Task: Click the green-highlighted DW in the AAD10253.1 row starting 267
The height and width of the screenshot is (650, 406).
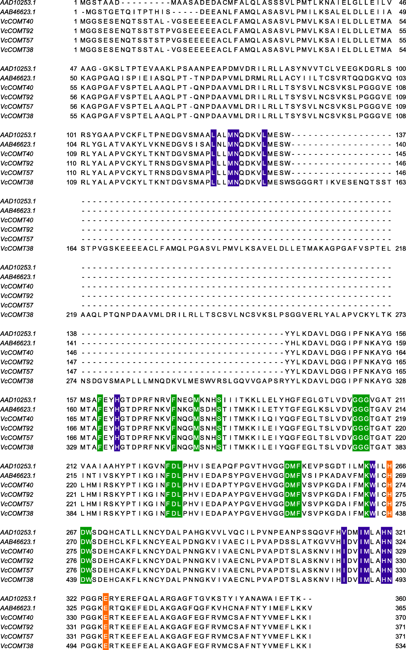Action: coord(86,532)
